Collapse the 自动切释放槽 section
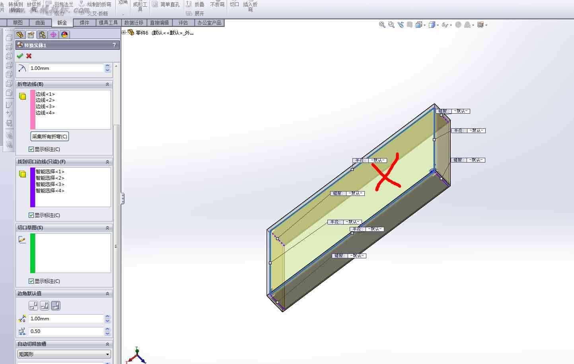Screen dimensions: 574x364 [107, 344]
